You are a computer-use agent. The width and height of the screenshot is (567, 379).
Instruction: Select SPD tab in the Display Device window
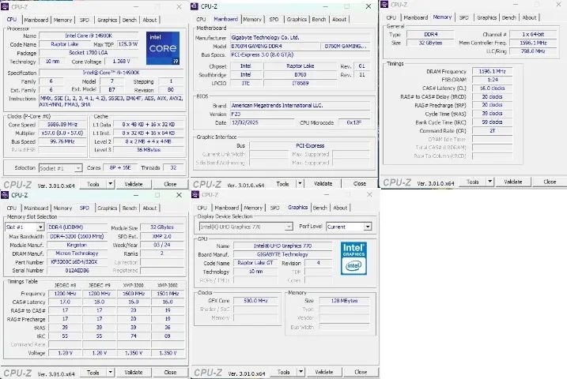[x=275, y=208]
